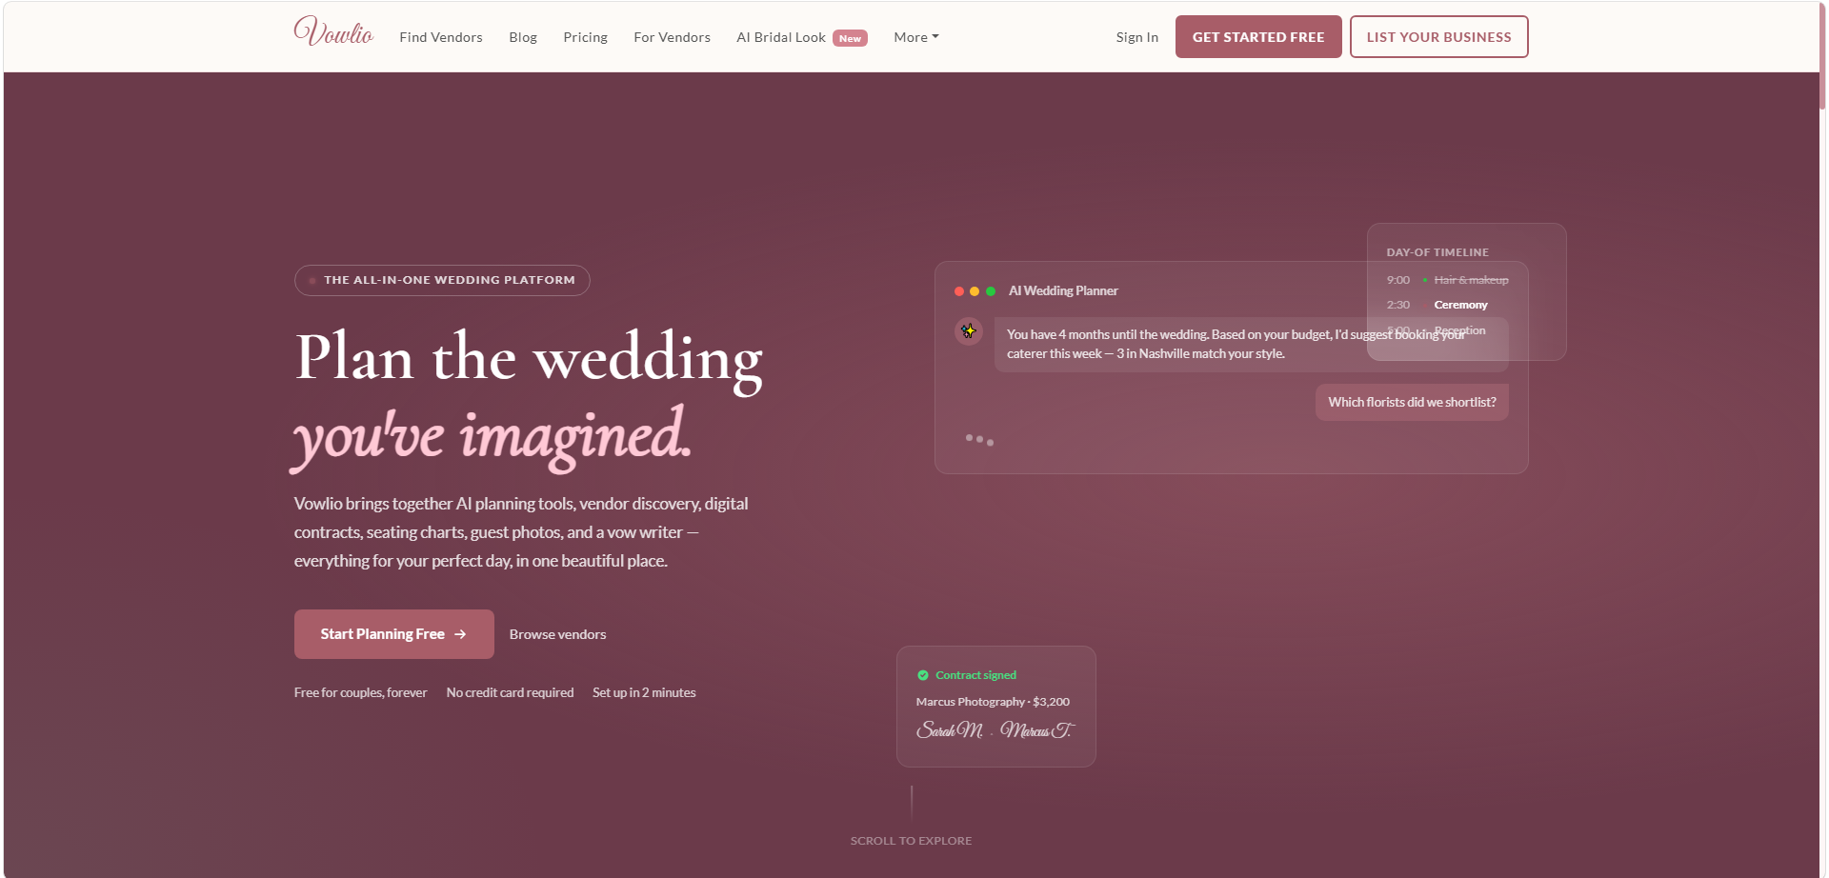1829x878 pixels.
Task: Open Find Vendors in navigation
Action: click(441, 37)
